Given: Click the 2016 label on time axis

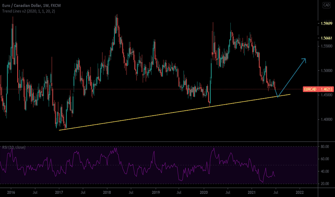Looking at the screenshot, I should 11,193.
